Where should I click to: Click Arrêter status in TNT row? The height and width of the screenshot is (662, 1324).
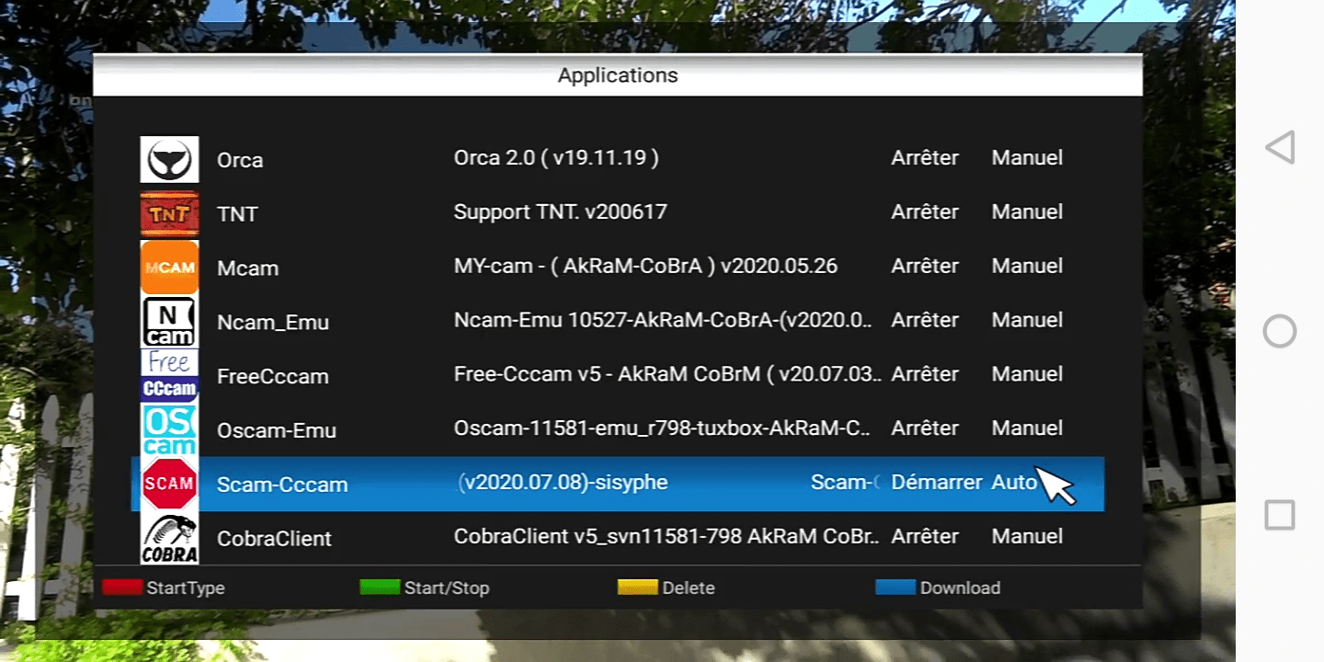(925, 212)
